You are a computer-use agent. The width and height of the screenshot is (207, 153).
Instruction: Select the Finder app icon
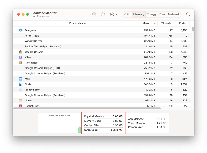click(x=20, y=84)
